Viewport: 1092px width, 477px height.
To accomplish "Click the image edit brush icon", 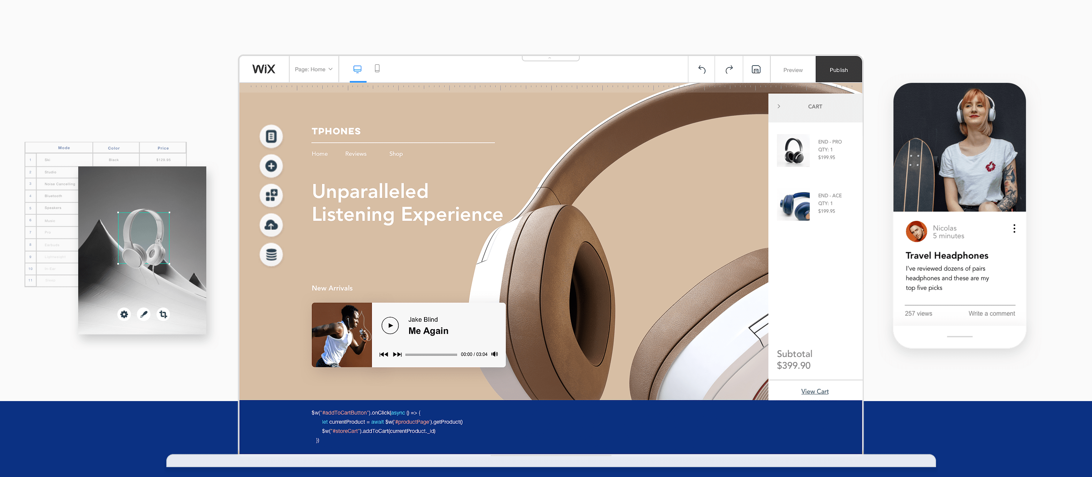I will 144,314.
